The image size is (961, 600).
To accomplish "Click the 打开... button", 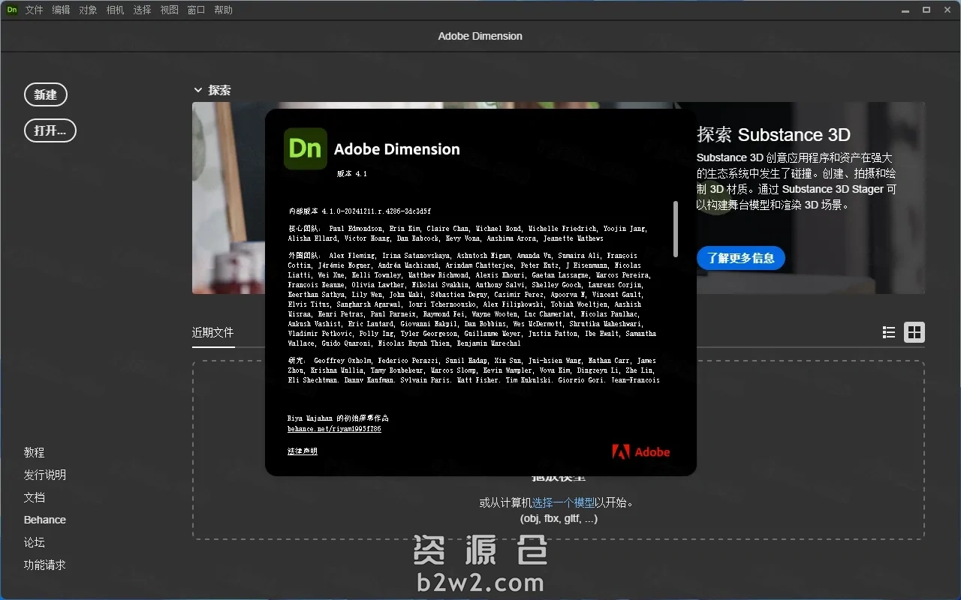I will pos(50,130).
